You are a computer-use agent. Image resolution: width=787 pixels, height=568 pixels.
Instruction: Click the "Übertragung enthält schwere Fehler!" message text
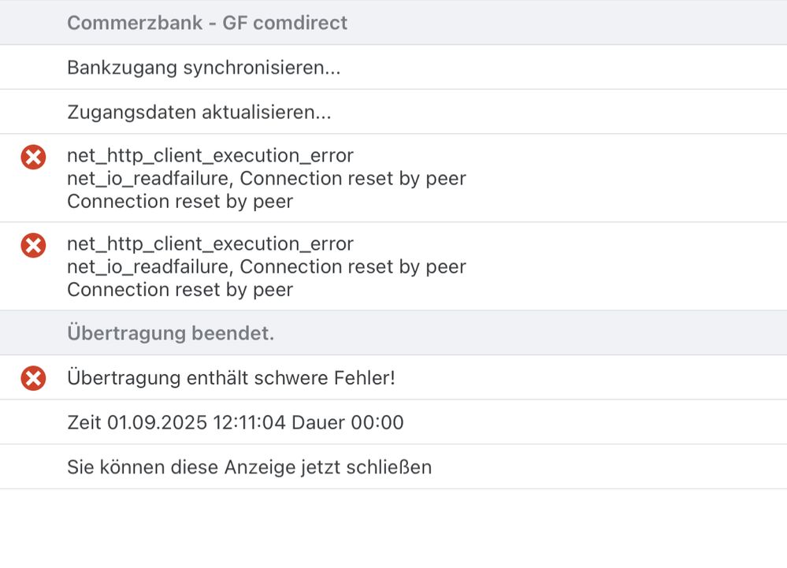pos(231,378)
